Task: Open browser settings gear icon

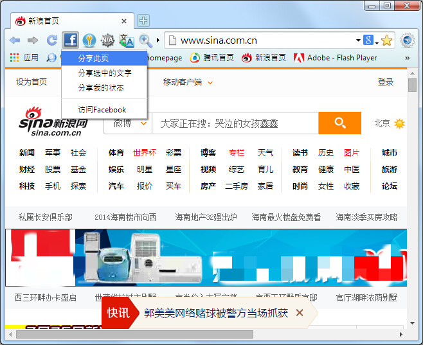Action: (407, 40)
